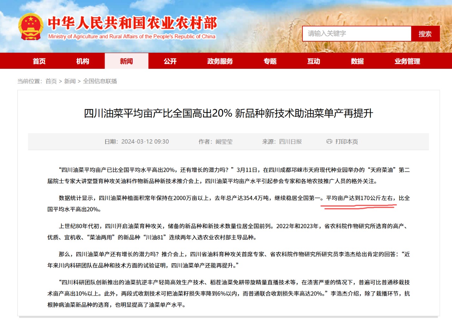This screenshot has height=320, width=452.
Task: Click the article headline about 四川油菜
Action: 228,113
